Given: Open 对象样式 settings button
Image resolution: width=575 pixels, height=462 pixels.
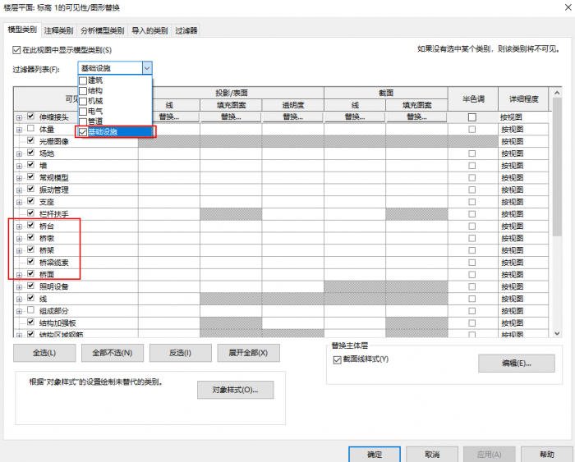Looking at the screenshot, I should (x=235, y=390).
